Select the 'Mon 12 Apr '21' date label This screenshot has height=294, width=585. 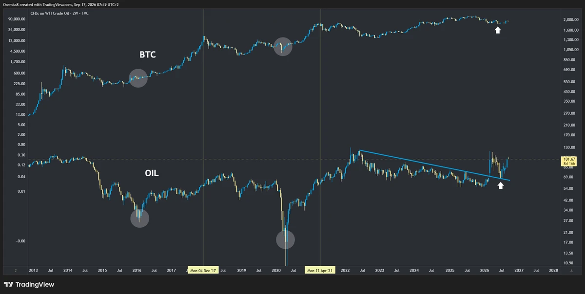320,270
